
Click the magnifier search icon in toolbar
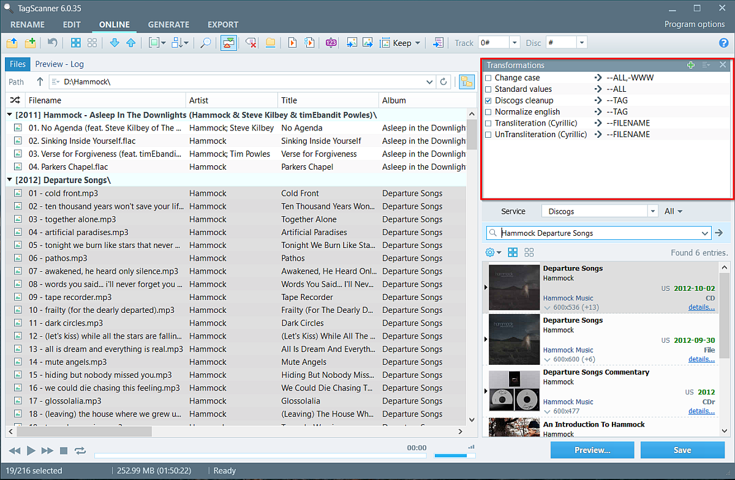click(206, 43)
